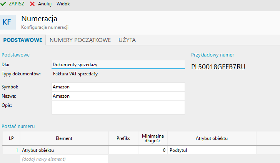Image resolution: width=280 pixels, height=163 pixels.
Task: Select the Atrybut obiektu element cell
Action: [x=64, y=150]
